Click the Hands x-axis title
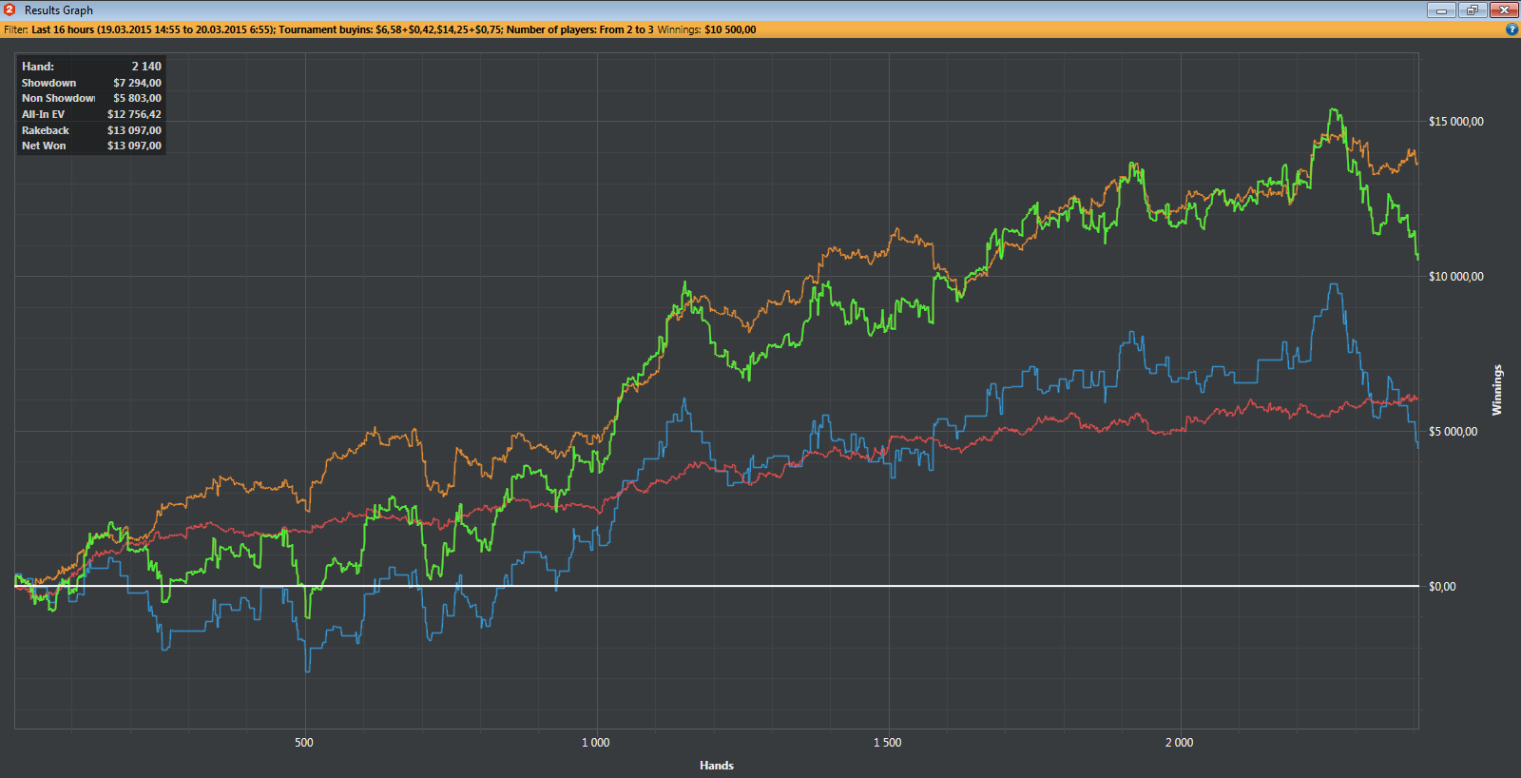The image size is (1521, 778). tap(716, 766)
